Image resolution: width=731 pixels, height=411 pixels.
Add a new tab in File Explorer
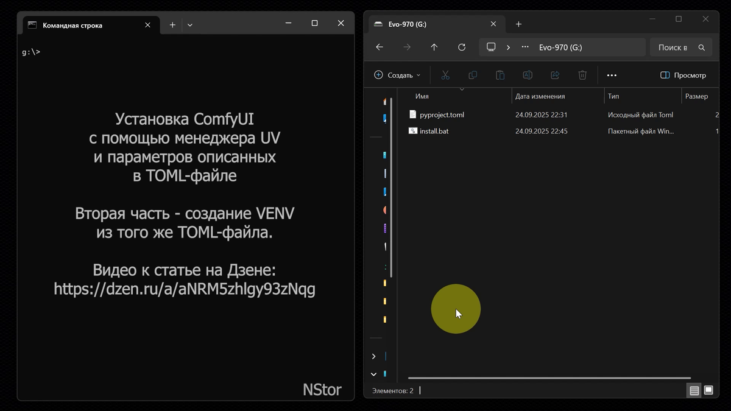coord(518,24)
